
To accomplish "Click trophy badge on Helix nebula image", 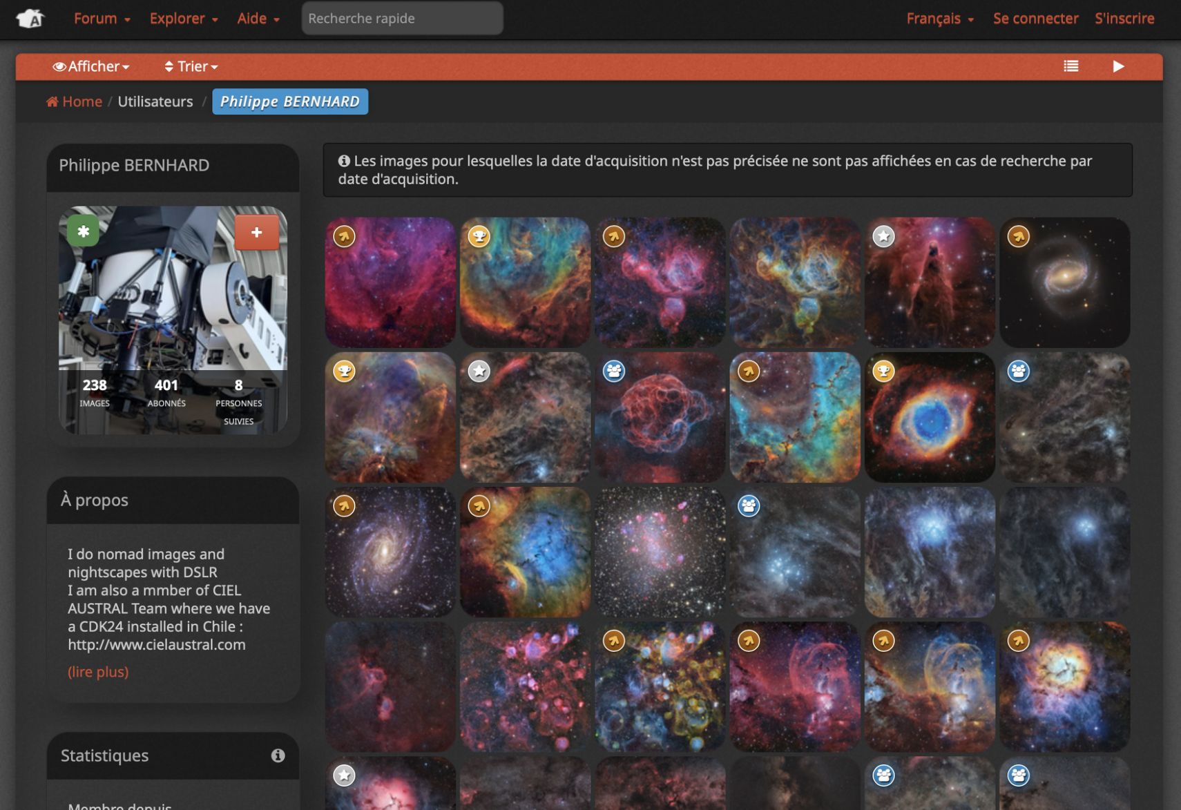I will pyautogui.click(x=883, y=371).
